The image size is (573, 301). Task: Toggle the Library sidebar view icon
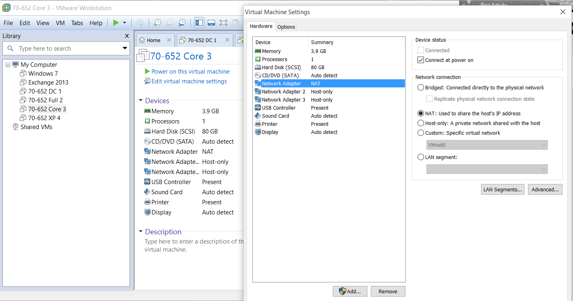(199, 23)
